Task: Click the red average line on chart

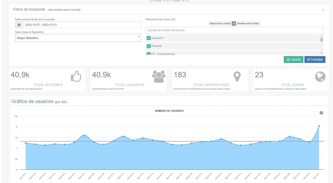Action: [x=172, y=141]
